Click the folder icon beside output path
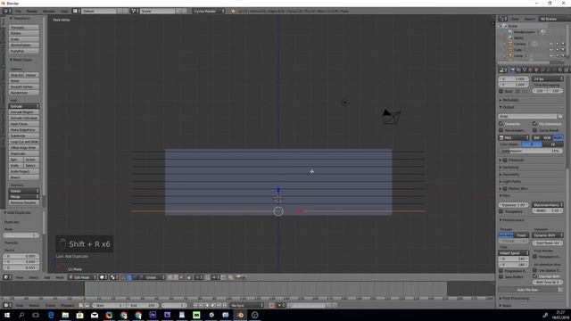Image resolution: width=571 pixels, height=321 pixels. tap(560, 116)
